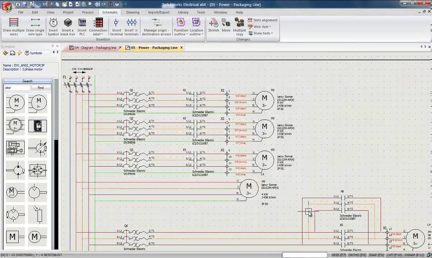Click Insert 'n' terminals tool
The width and height of the screenshot is (432, 258).
click(x=131, y=27)
